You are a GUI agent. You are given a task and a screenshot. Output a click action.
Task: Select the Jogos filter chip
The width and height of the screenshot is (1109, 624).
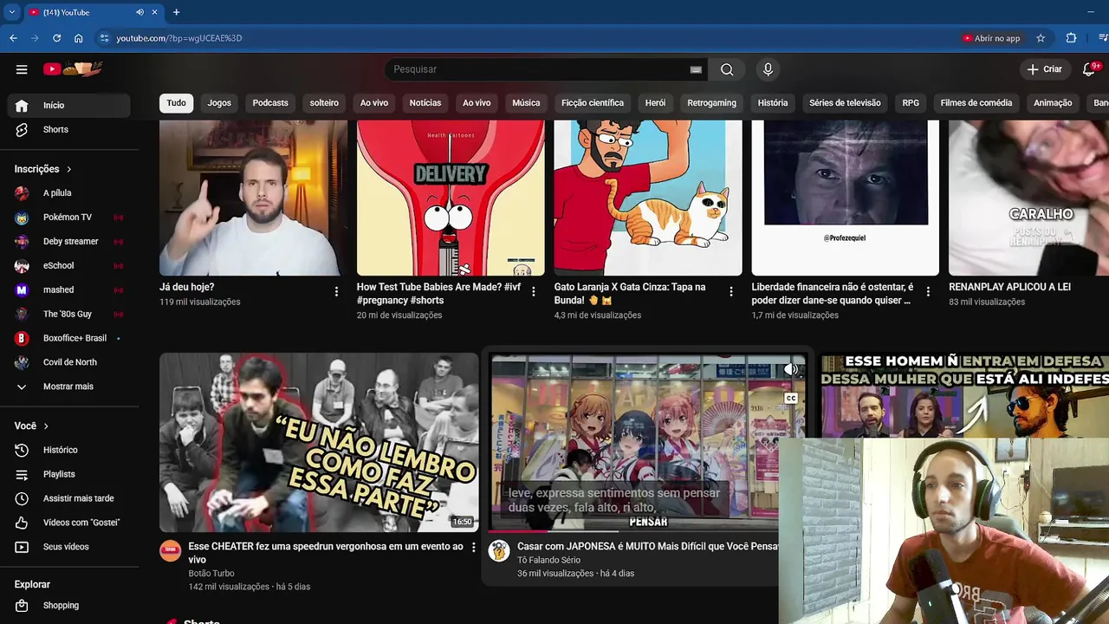tap(219, 103)
